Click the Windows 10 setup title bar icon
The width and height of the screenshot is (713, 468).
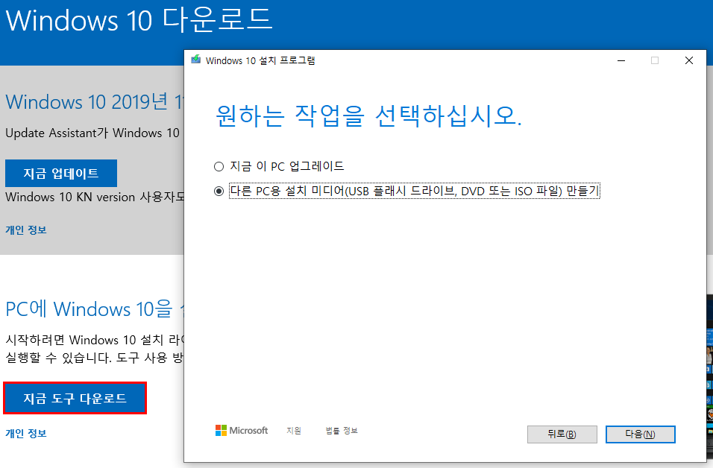[196, 60]
